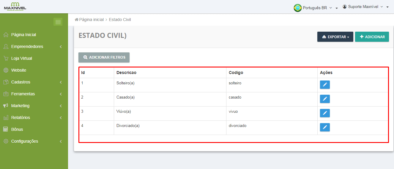Screen dimensions: 394x169
Task: Expand the Empreendedores sidebar submenu
Action: (27, 46)
